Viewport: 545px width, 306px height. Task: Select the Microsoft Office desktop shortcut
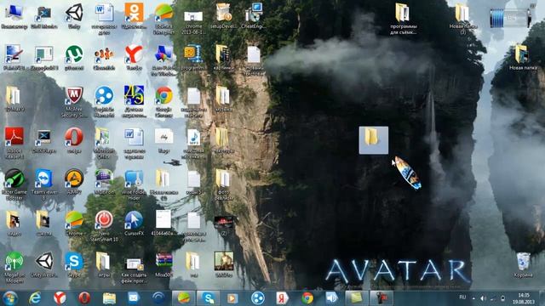pyautogui.click(x=104, y=143)
